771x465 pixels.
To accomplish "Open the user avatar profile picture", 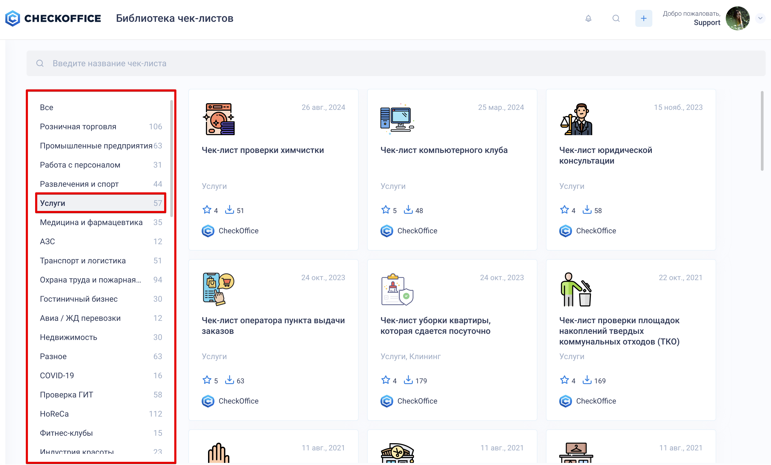I will 737,18.
